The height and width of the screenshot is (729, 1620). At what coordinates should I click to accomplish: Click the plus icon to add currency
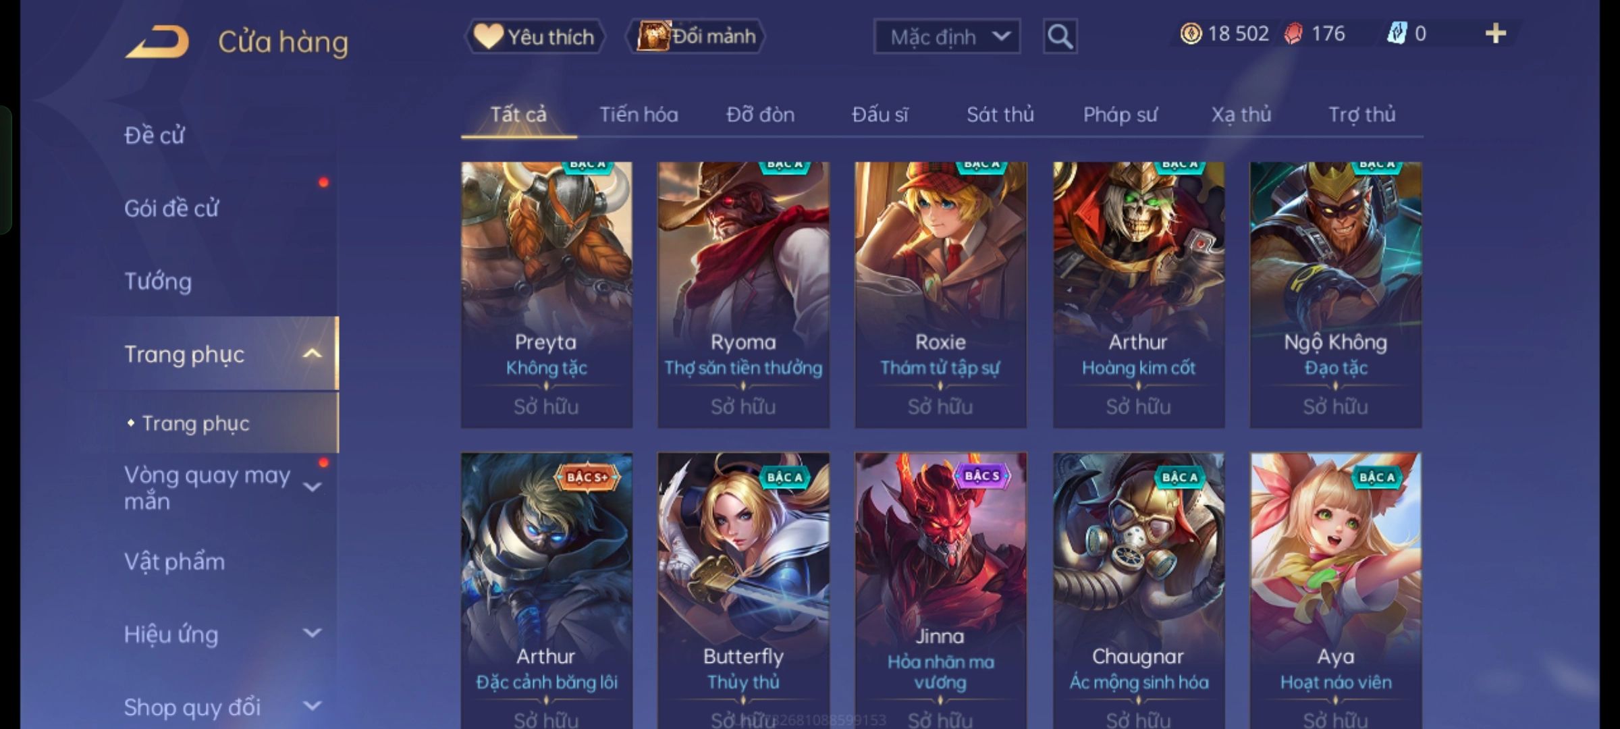tap(1496, 34)
